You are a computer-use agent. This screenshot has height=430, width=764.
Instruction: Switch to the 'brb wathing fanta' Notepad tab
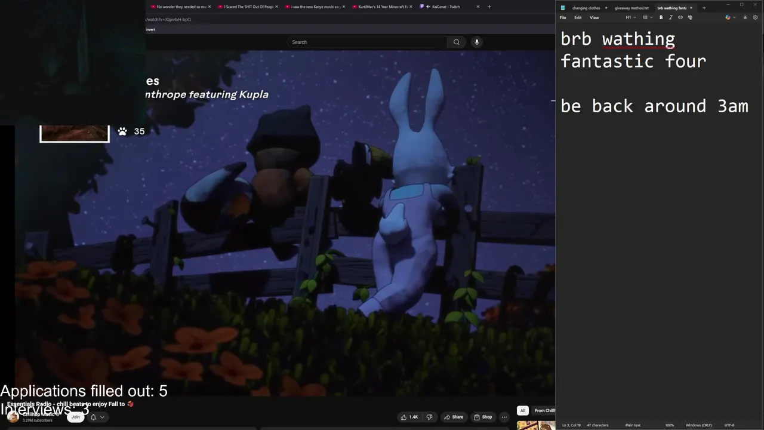[671, 8]
